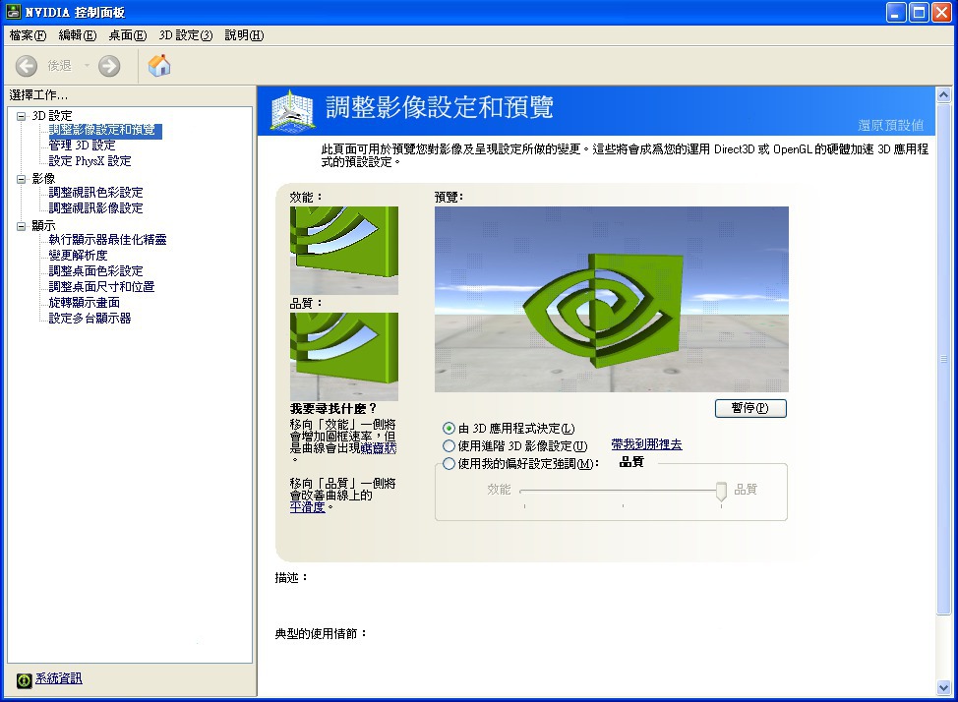Click the 還原預設值 link
Screen dimensions: 958x702
891,125
